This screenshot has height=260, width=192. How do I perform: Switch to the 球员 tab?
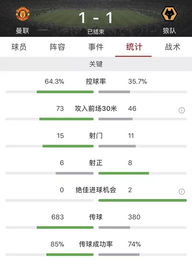pos(19,47)
